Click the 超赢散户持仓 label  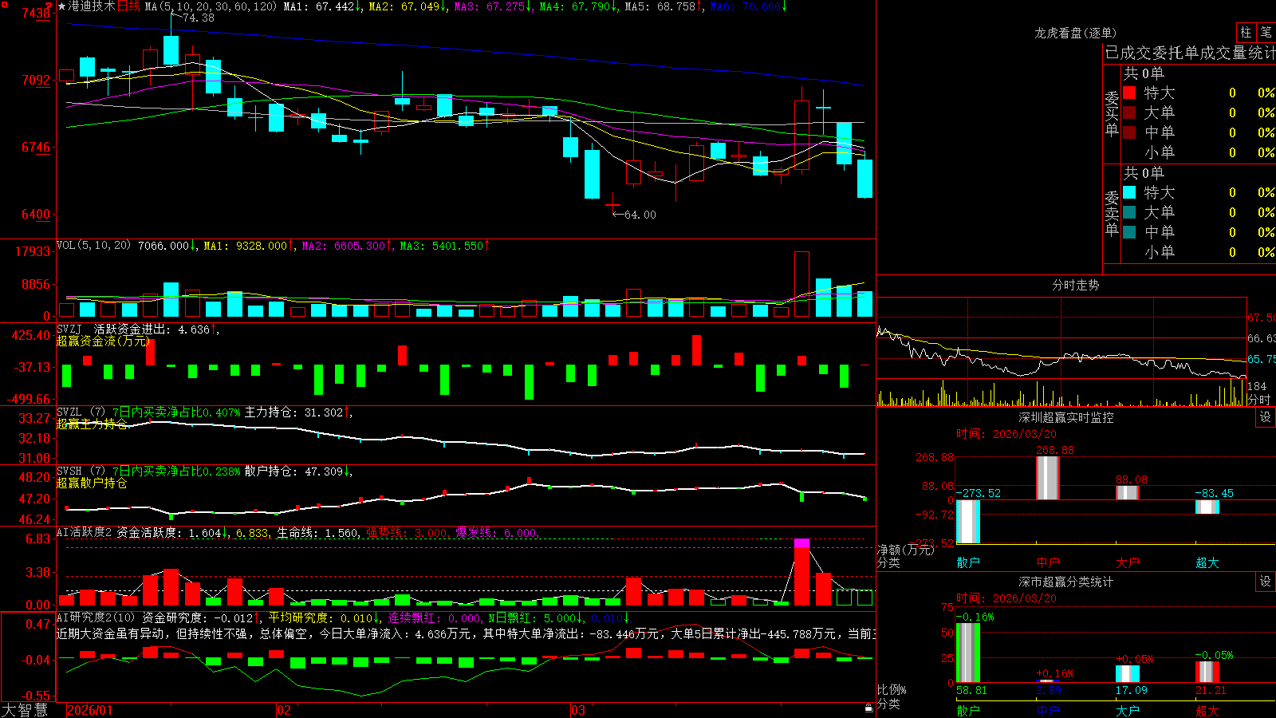click(x=92, y=483)
